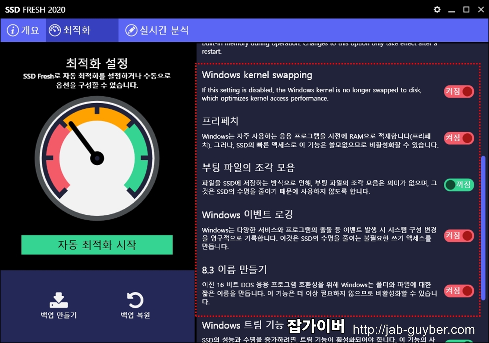Click the info icon on 개요 tab
The height and width of the screenshot is (343, 489).
coord(13,30)
